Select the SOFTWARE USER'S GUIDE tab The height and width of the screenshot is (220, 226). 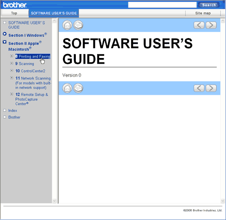tap(54, 13)
